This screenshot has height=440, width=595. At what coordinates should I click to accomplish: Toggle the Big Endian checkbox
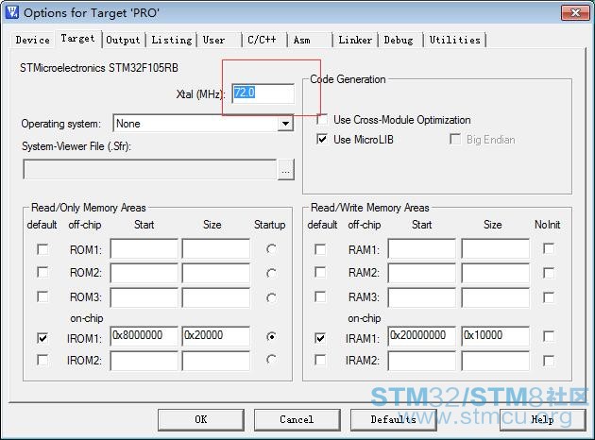point(455,139)
